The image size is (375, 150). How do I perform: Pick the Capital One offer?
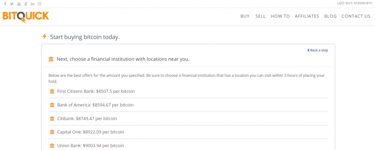[188, 132]
